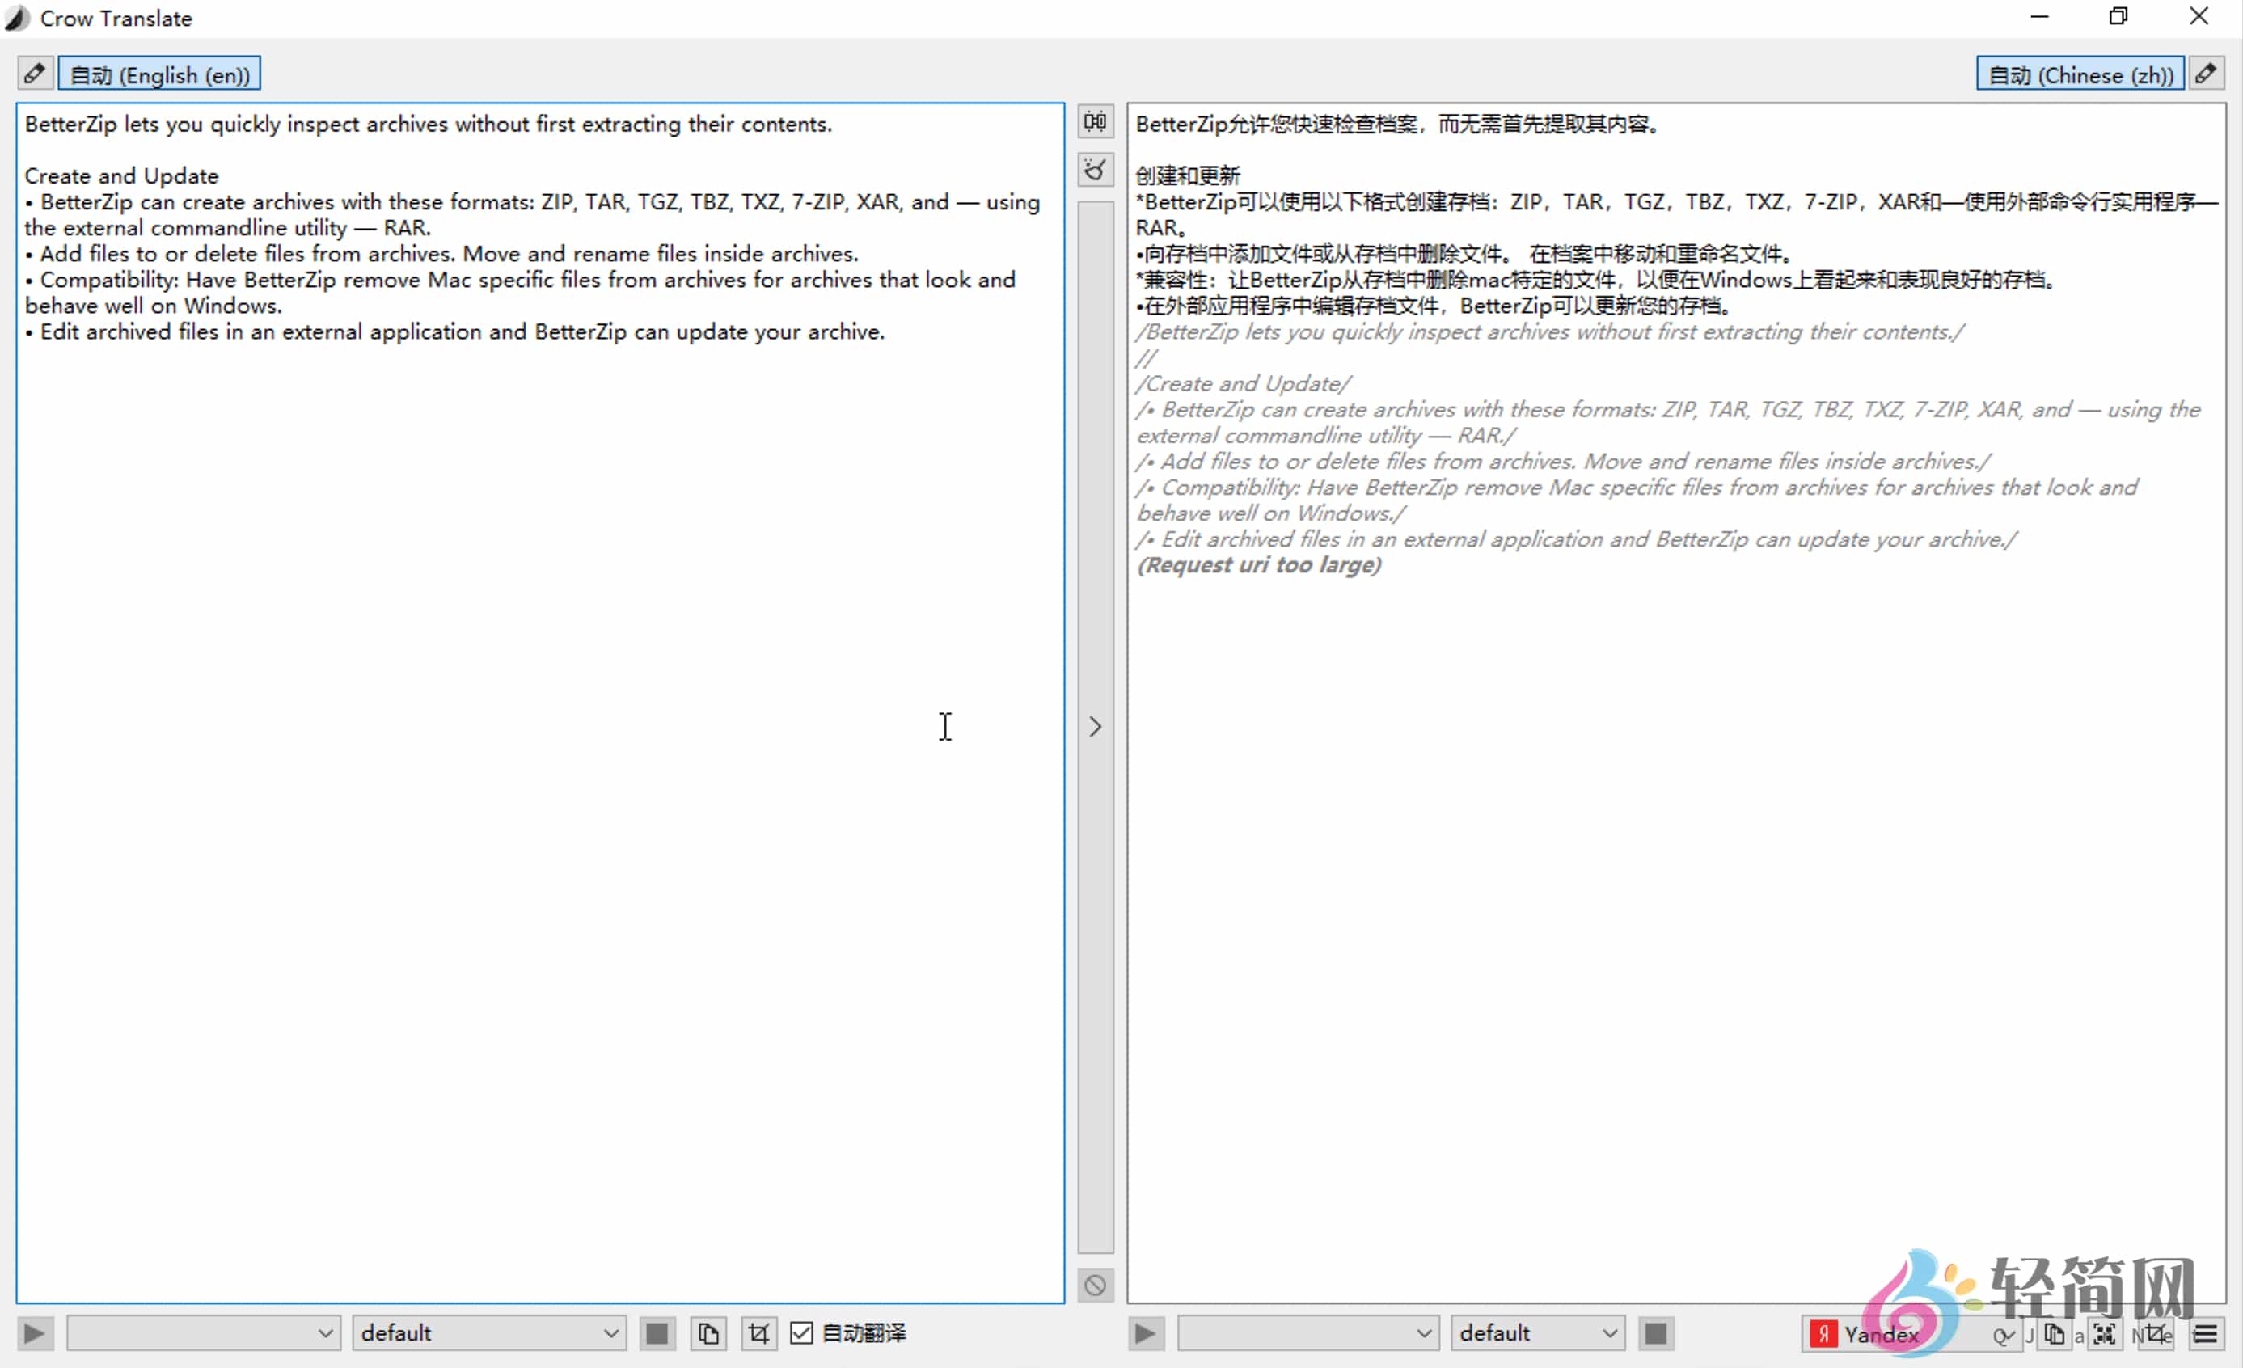Edit the target language with the right pencil icon

[x=2207, y=73]
